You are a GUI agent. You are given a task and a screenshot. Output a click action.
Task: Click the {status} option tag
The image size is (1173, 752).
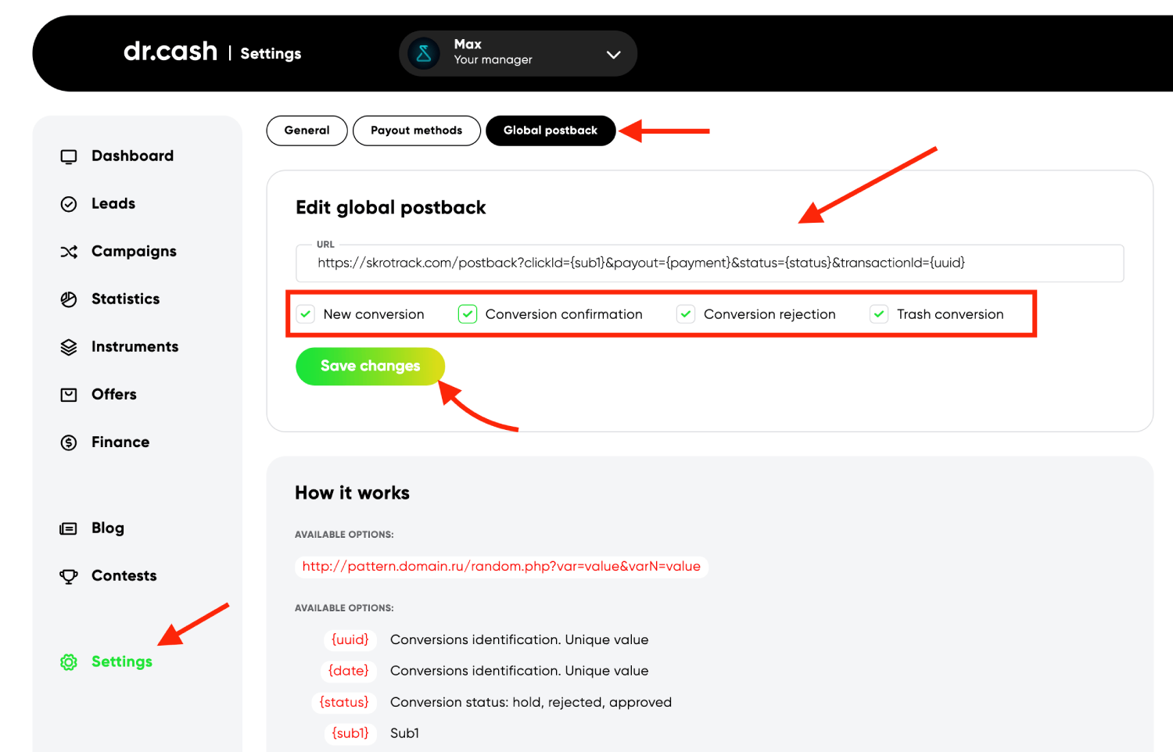pyautogui.click(x=344, y=702)
